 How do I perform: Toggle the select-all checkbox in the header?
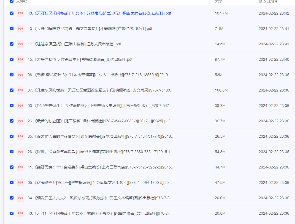pos(12,1)
